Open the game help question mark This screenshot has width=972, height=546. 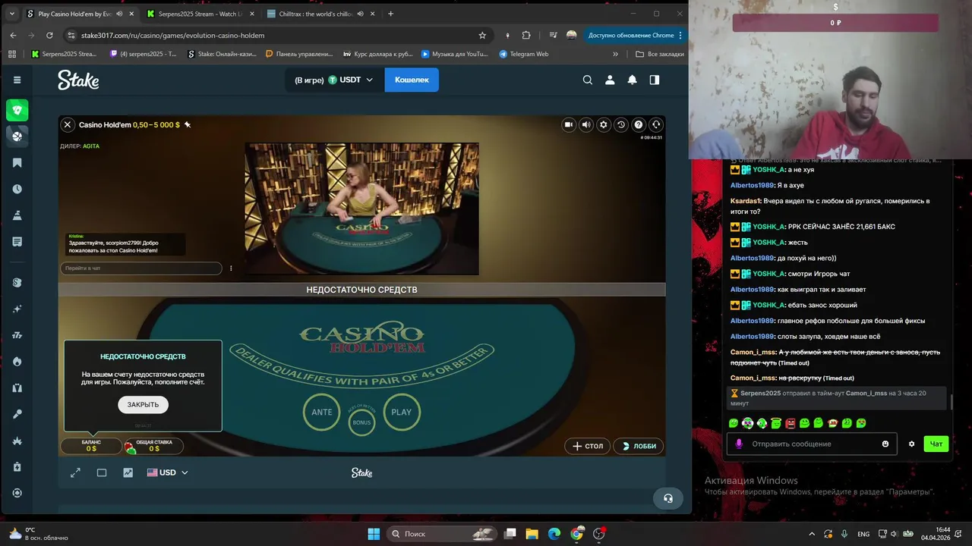click(x=639, y=125)
